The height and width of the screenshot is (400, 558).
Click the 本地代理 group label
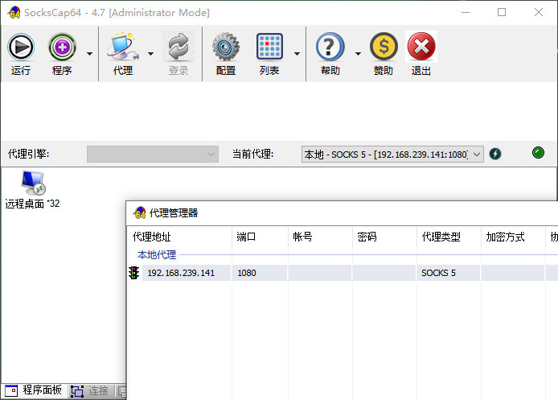click(x=157, y=254)
